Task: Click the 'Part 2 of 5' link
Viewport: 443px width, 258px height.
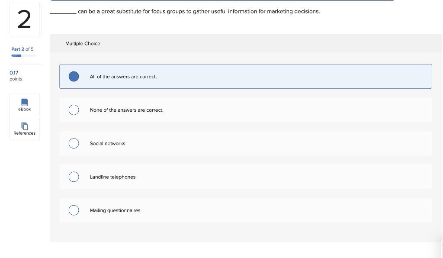Action: (22, 49)
